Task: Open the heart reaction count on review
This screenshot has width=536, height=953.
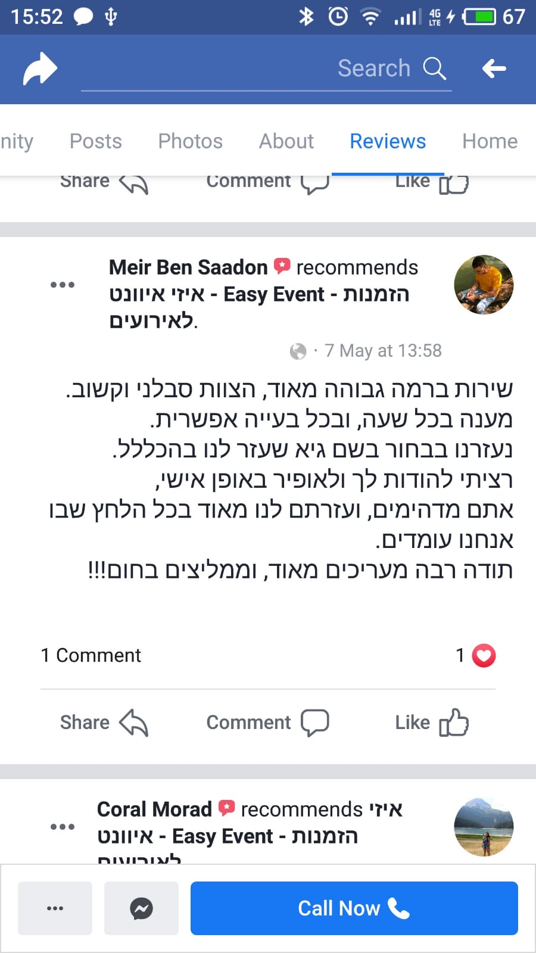Action: pyautogui.click(x=476, y=656)
